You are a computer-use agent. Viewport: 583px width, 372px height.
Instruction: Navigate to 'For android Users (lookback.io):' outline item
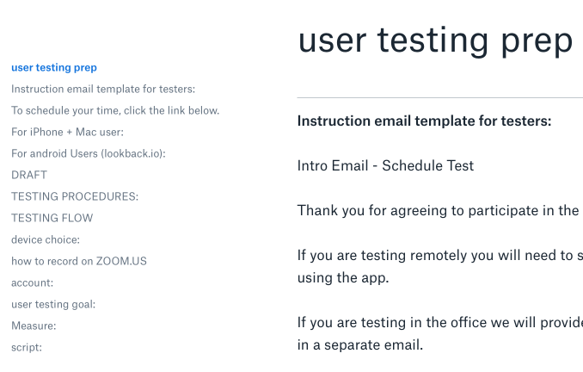[x=88, y=153]
